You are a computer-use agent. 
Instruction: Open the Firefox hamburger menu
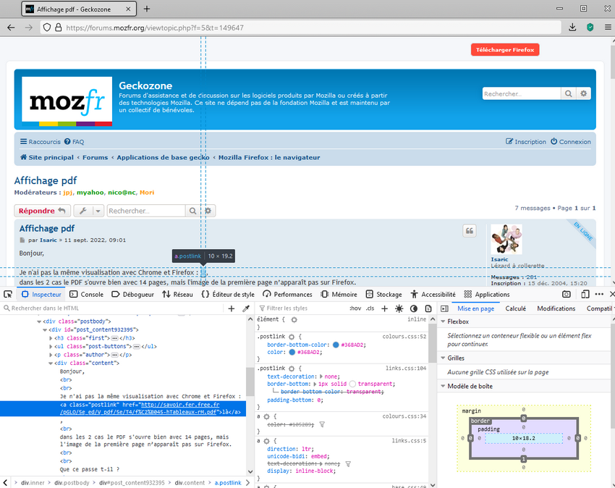pos(608,28)
